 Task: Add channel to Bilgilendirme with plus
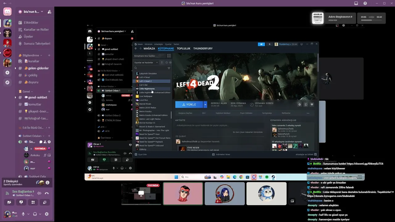tap(49, 55)
